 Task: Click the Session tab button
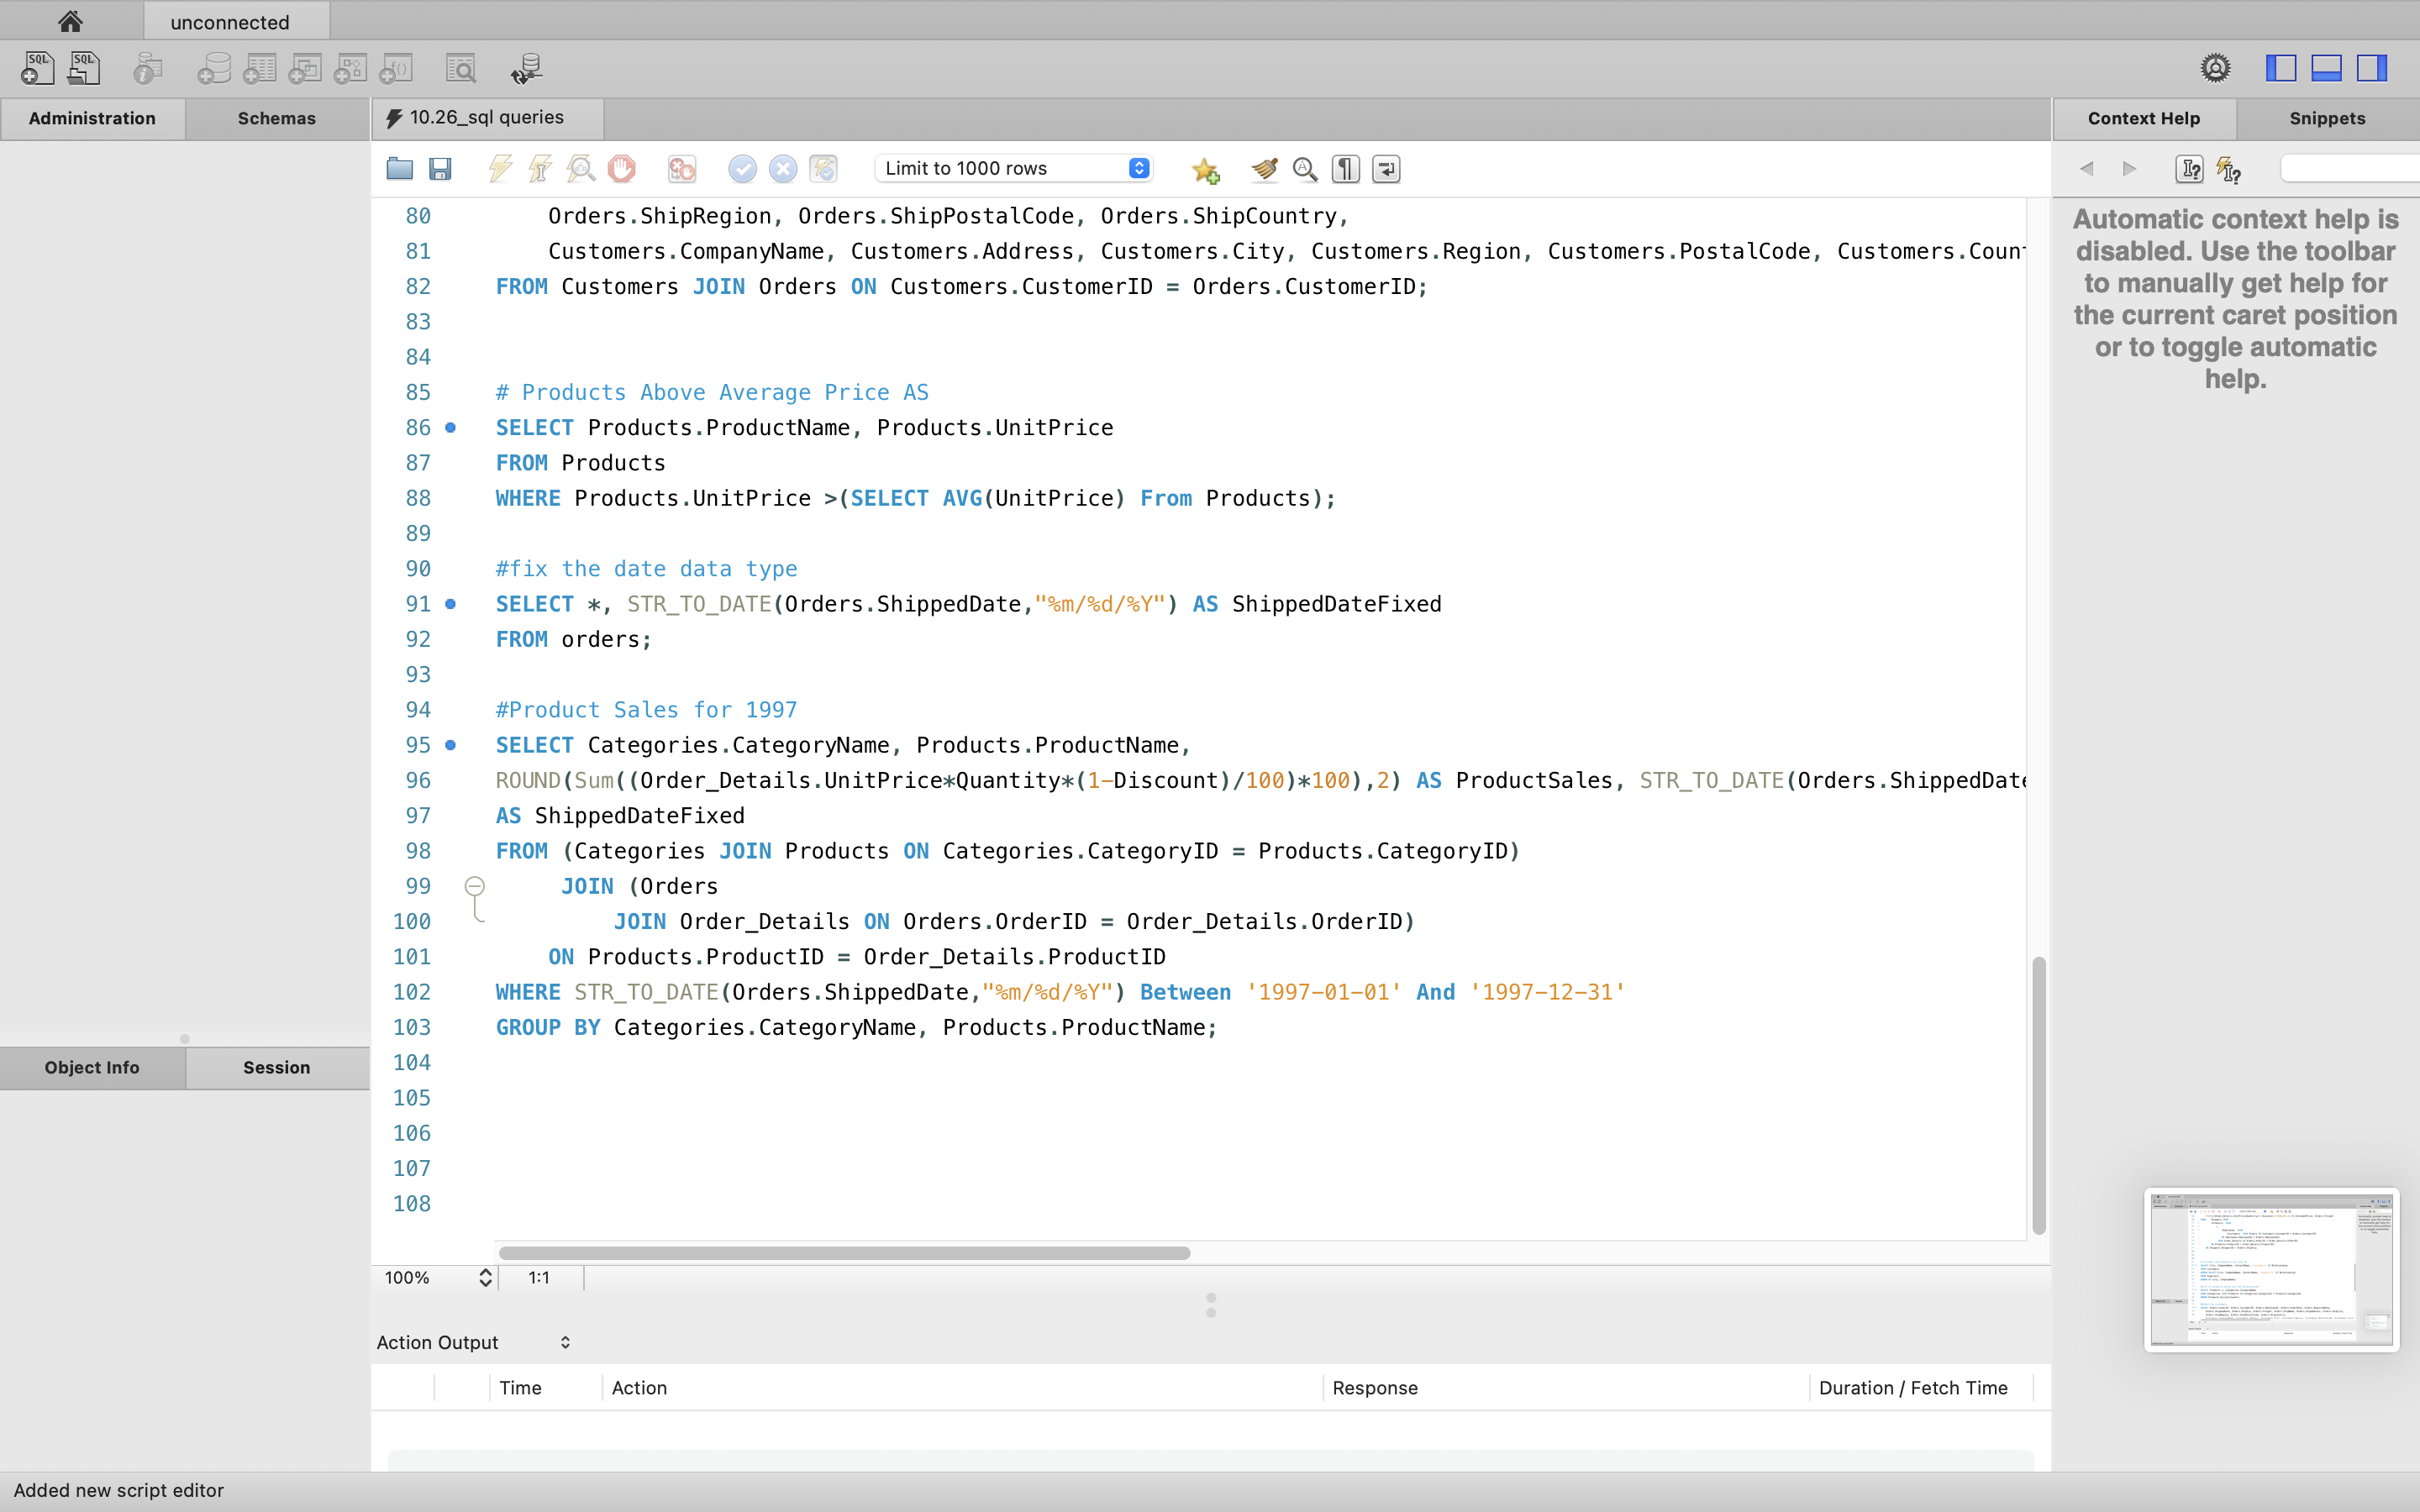[276, 1067]
